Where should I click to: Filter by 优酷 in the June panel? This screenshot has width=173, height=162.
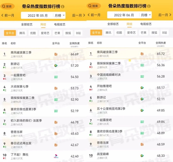[x=119, y=32]
